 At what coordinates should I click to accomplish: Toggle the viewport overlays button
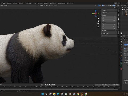[103, 6]
